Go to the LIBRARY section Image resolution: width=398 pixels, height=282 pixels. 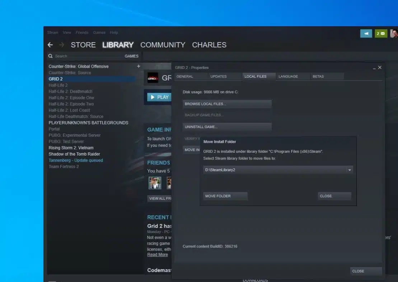[118, 45]
